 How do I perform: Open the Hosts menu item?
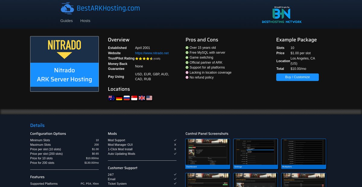(x=85, y=21)
